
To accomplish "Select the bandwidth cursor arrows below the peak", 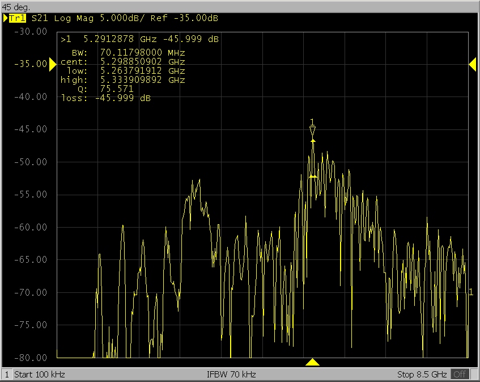I will pos(313,177).
